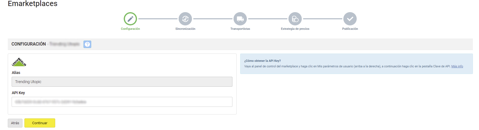This screenshot has height=130, width=479.
Task: Click the Publicación checkmark step icon
Action: point(350,19)
